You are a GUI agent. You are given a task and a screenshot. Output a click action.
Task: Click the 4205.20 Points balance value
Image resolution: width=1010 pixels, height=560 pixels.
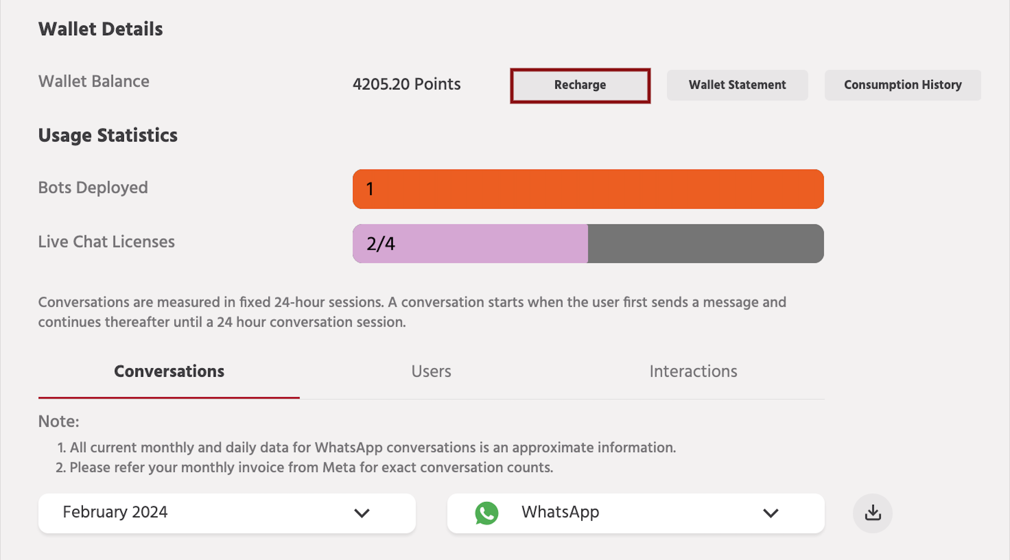point(406,84)
